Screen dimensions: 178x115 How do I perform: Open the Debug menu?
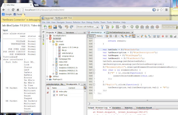click(x=89, y=22)
